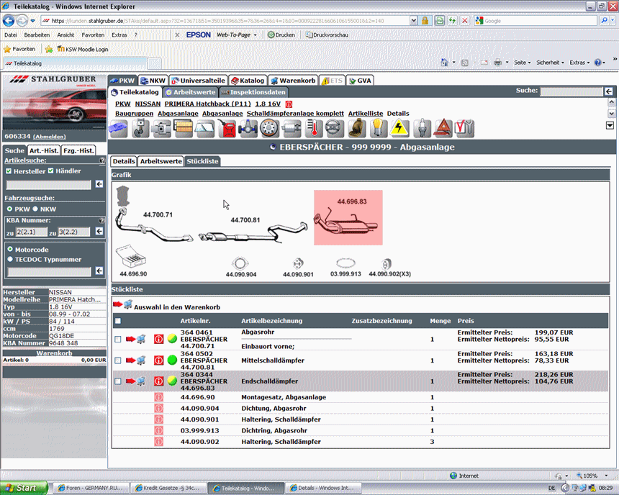Open info icon for Montagesatz 44.696.90

(158, 397)
